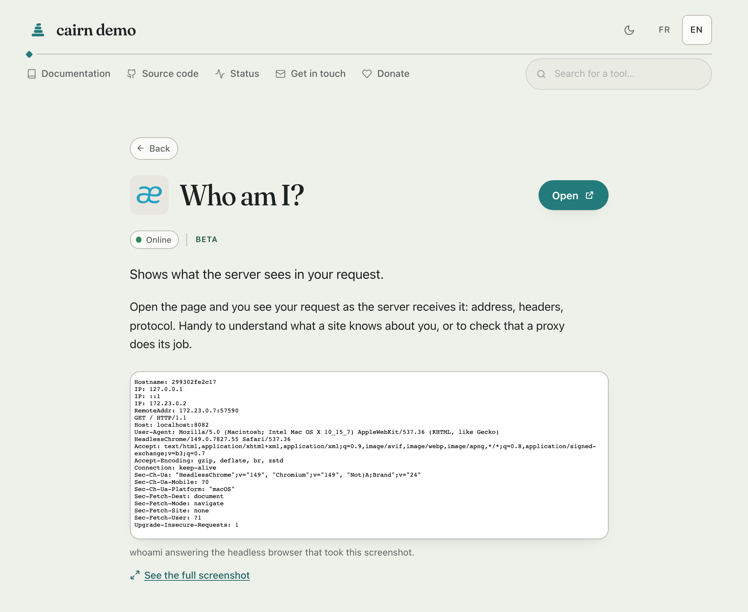Click the expand arrows icon beside full screenshot
This screenshot has width=748, height=612.
pyautogui.click(x=135, y=575)
